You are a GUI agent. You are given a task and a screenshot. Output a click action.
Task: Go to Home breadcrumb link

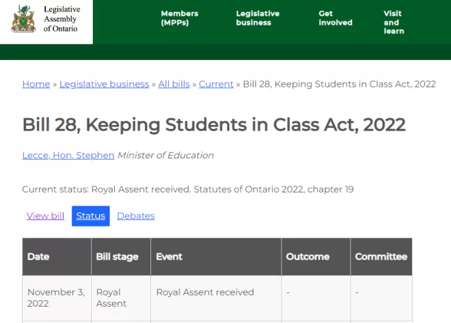click(x=36, y=84)
